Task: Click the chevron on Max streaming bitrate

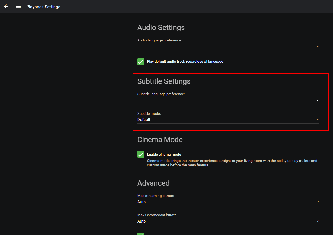Action: tap(317, 202)
